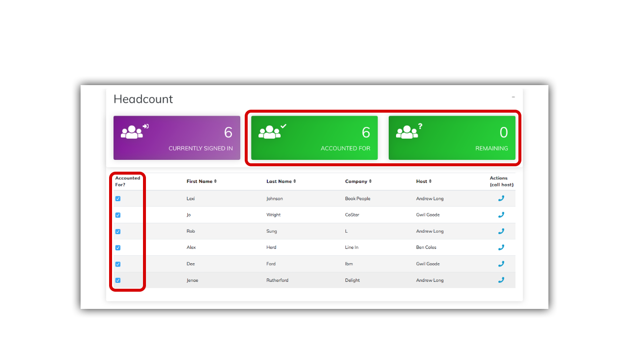Sort table by First Name column

[x=201, y=182]
